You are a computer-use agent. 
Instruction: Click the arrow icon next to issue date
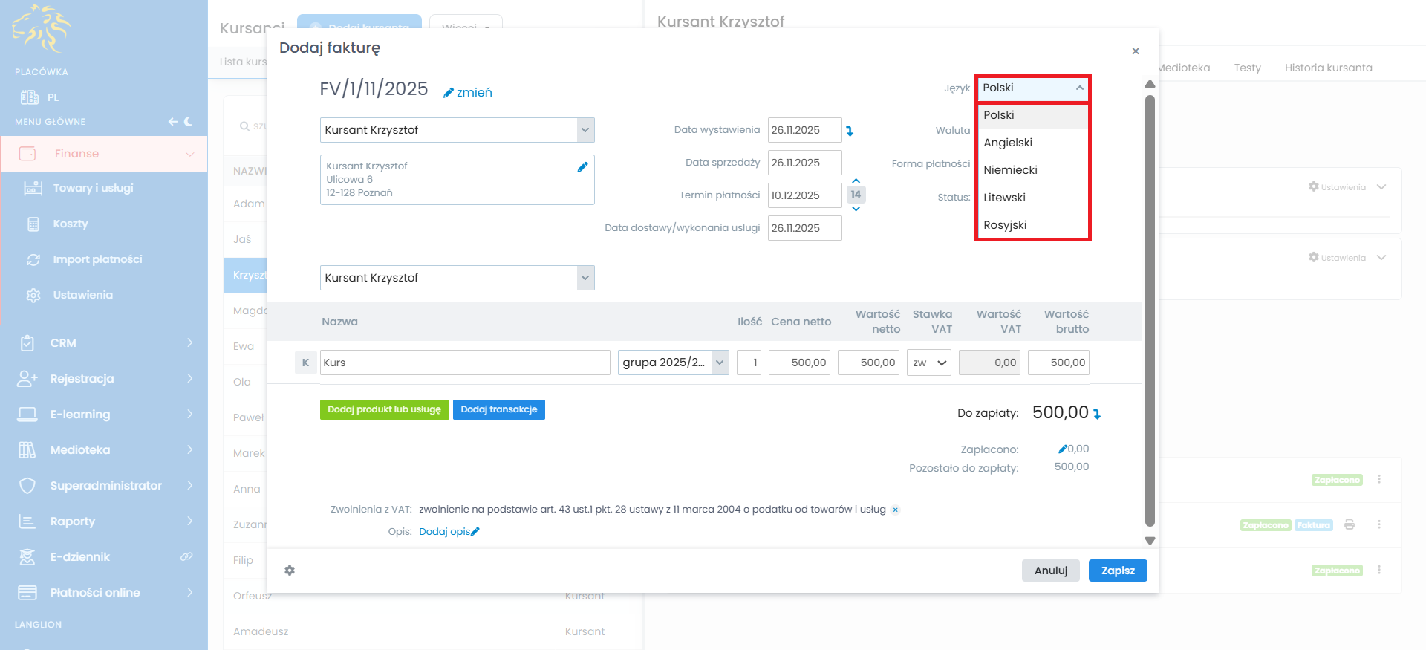[850, 131]
